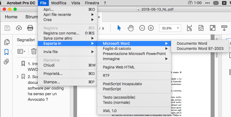Click the fit page icon
This screenshot has height=117, width=231.
click(x=201, y=28)
